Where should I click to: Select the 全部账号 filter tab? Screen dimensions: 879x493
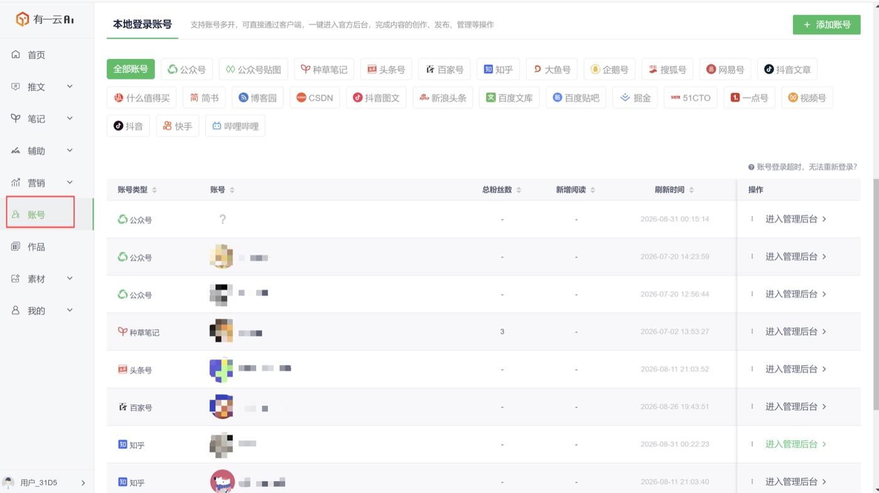(131, 69)
